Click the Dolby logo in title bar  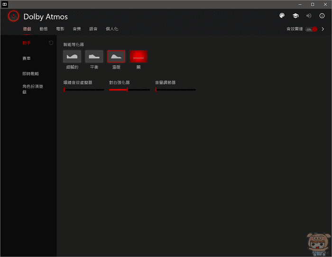click(x=5, y=4)
